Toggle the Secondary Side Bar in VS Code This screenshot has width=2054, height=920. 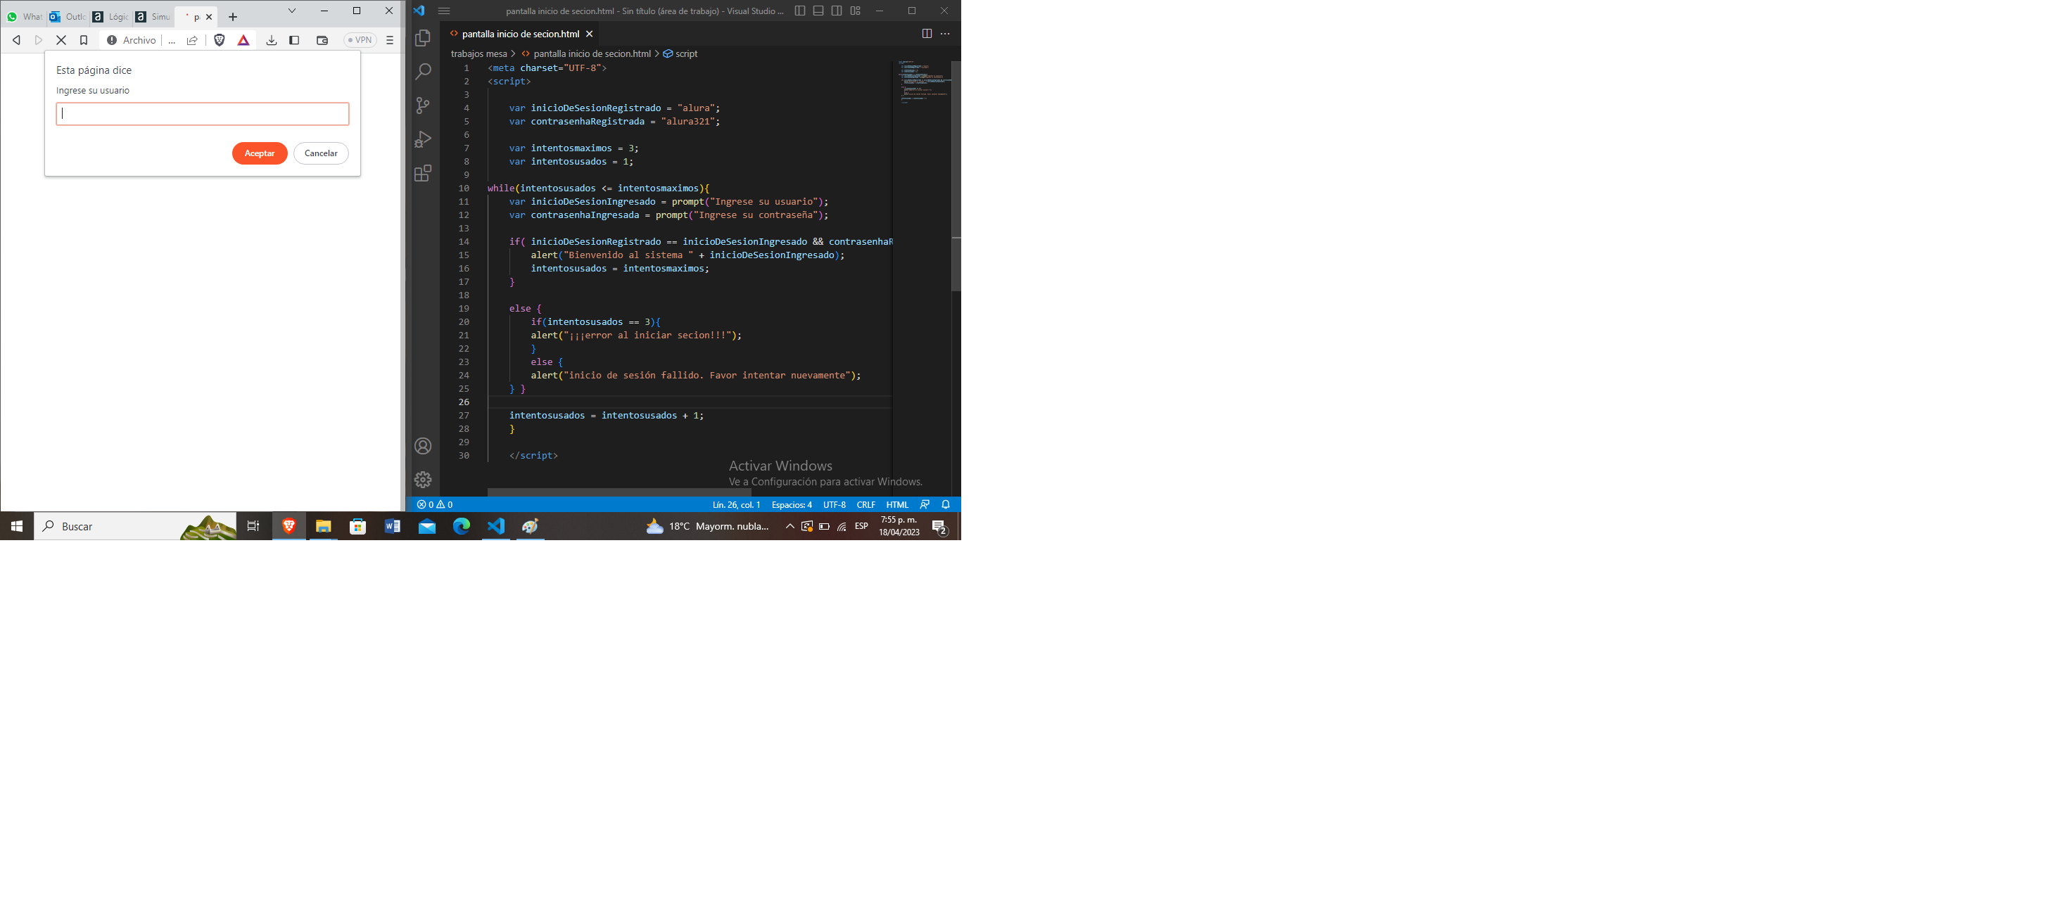coord(837,11)
